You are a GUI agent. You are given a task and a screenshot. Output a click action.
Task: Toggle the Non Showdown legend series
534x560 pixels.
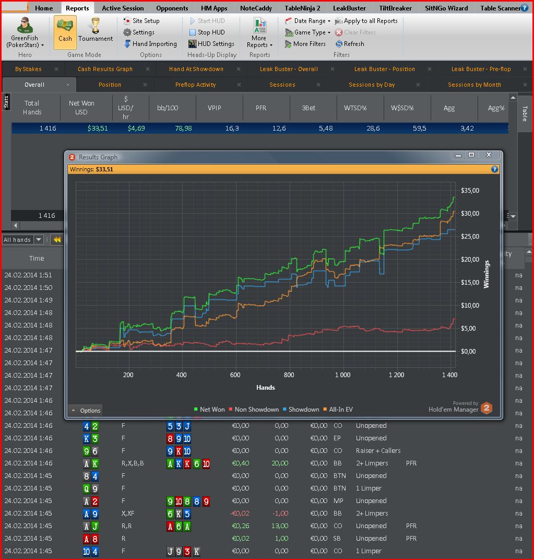tap(254, 409)
